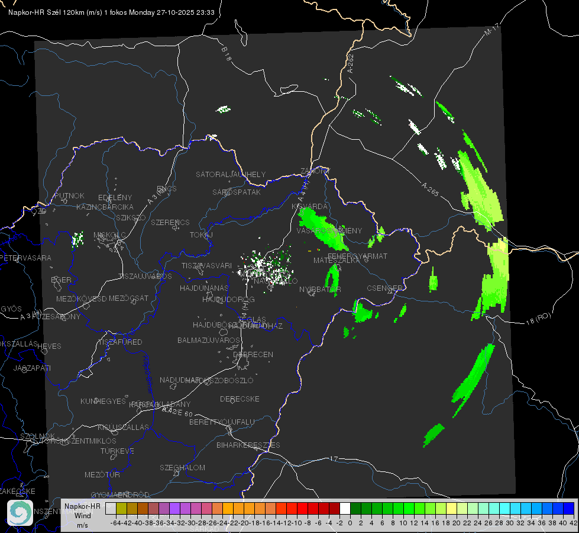The height and width of the screenshot is (533, 579).
Task: Click the 18 (RO) road label
Action: 538,319
